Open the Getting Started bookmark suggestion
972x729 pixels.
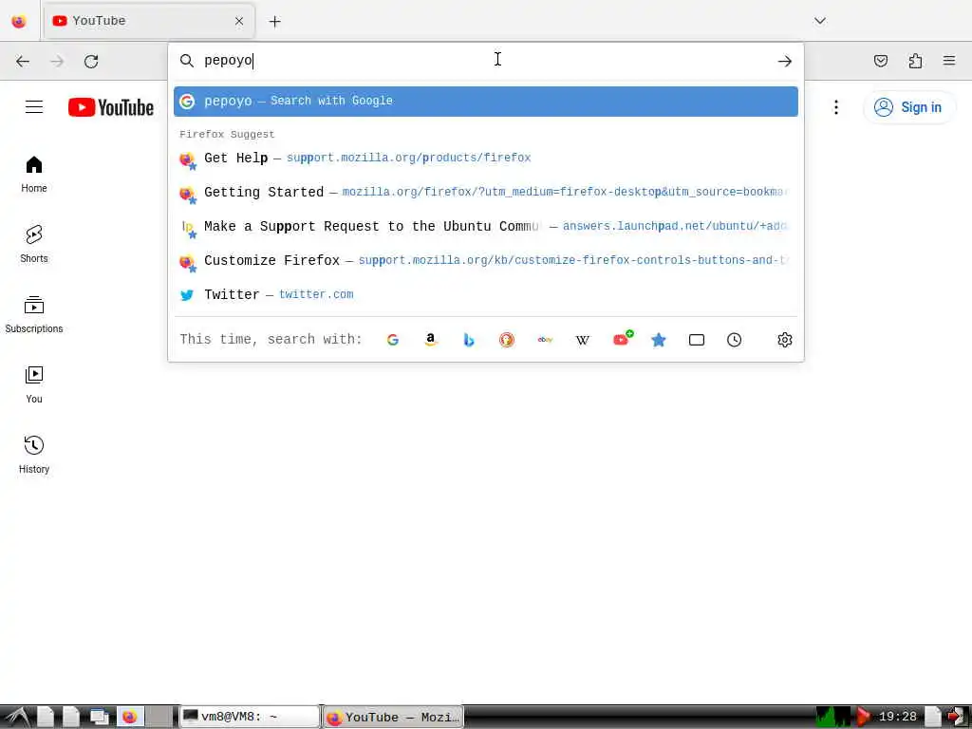click(485, 192)
